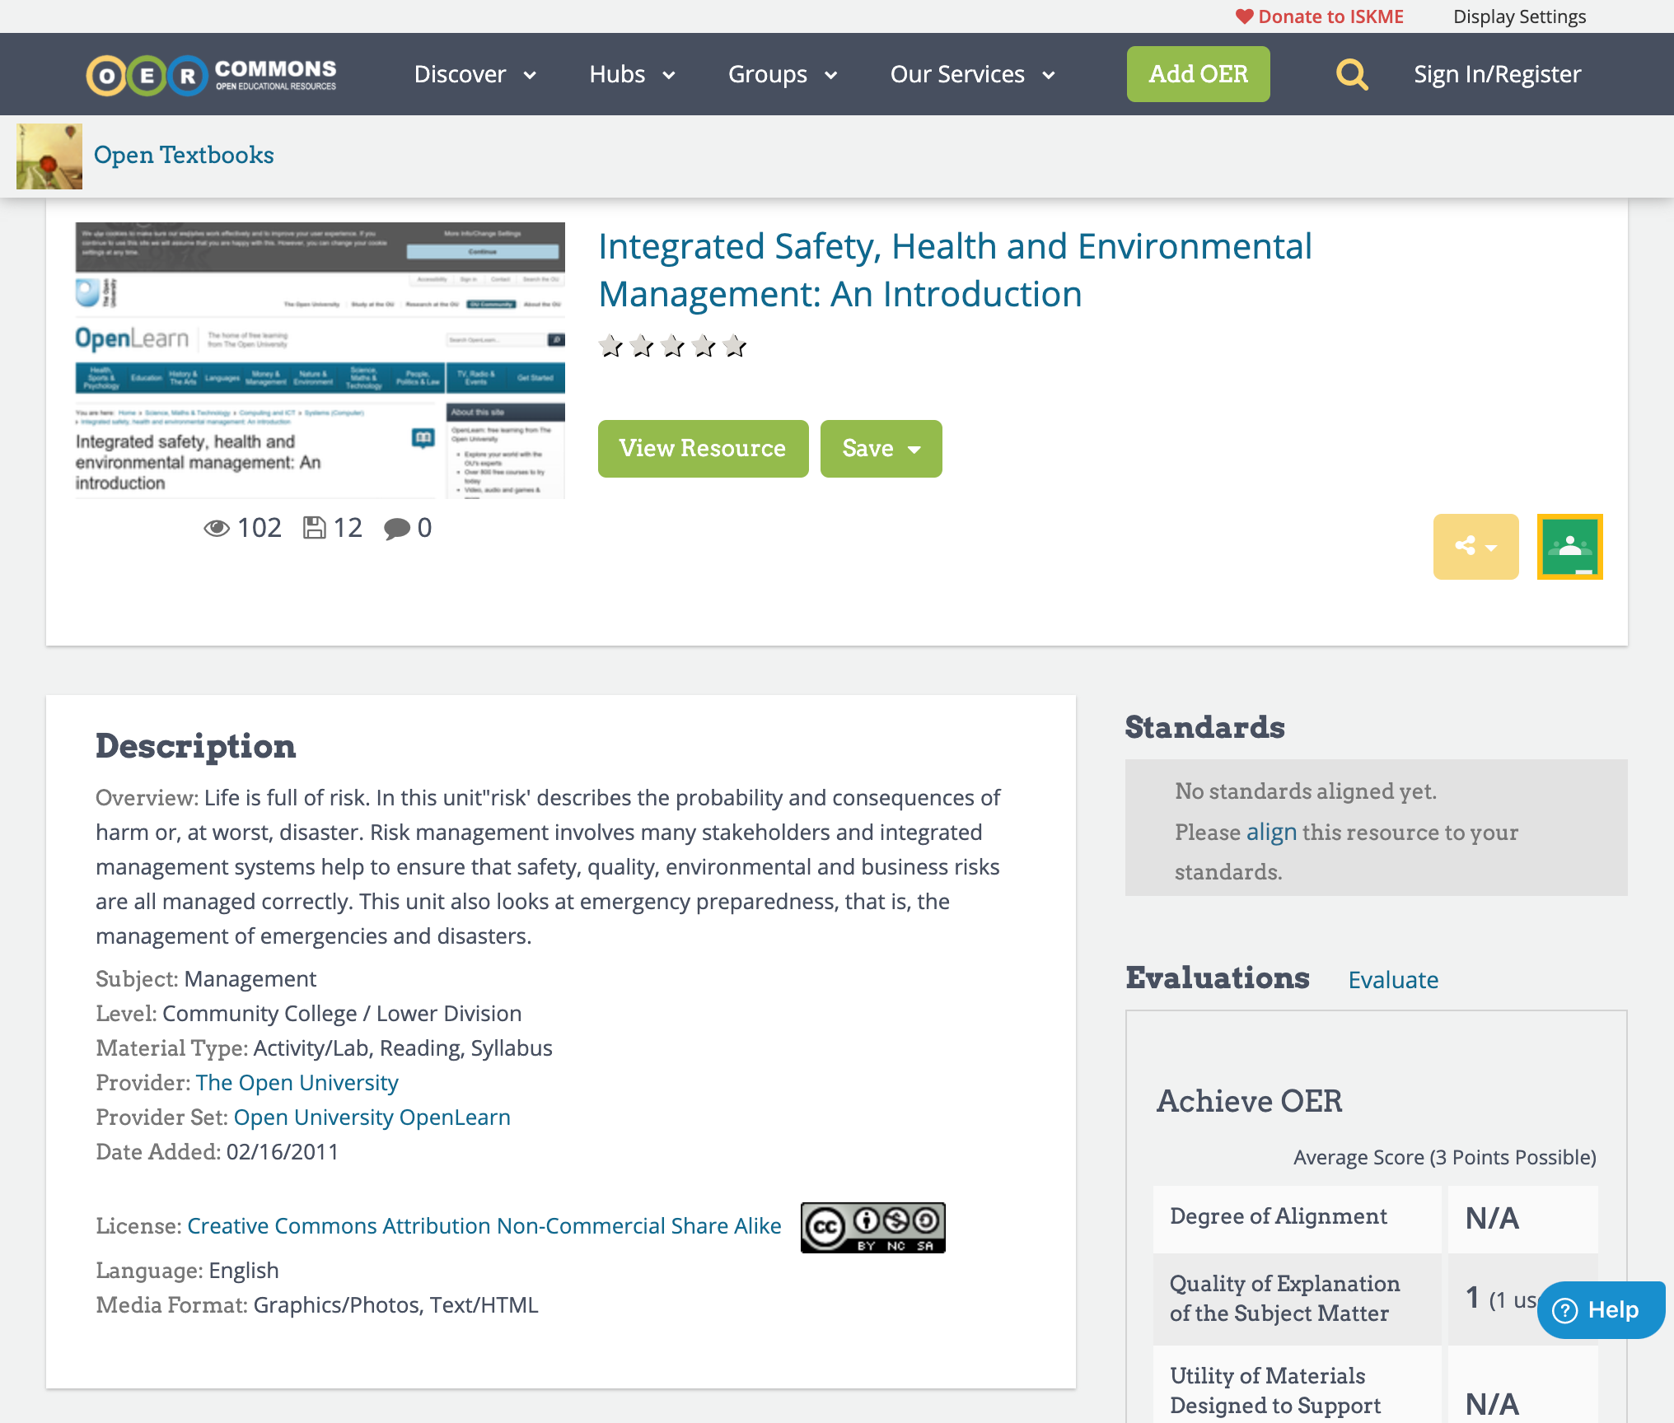Click the comments bubble icon

tap(396, 529)
